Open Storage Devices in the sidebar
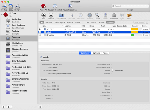The image size is (150, 110). click(x=19, y=50)
